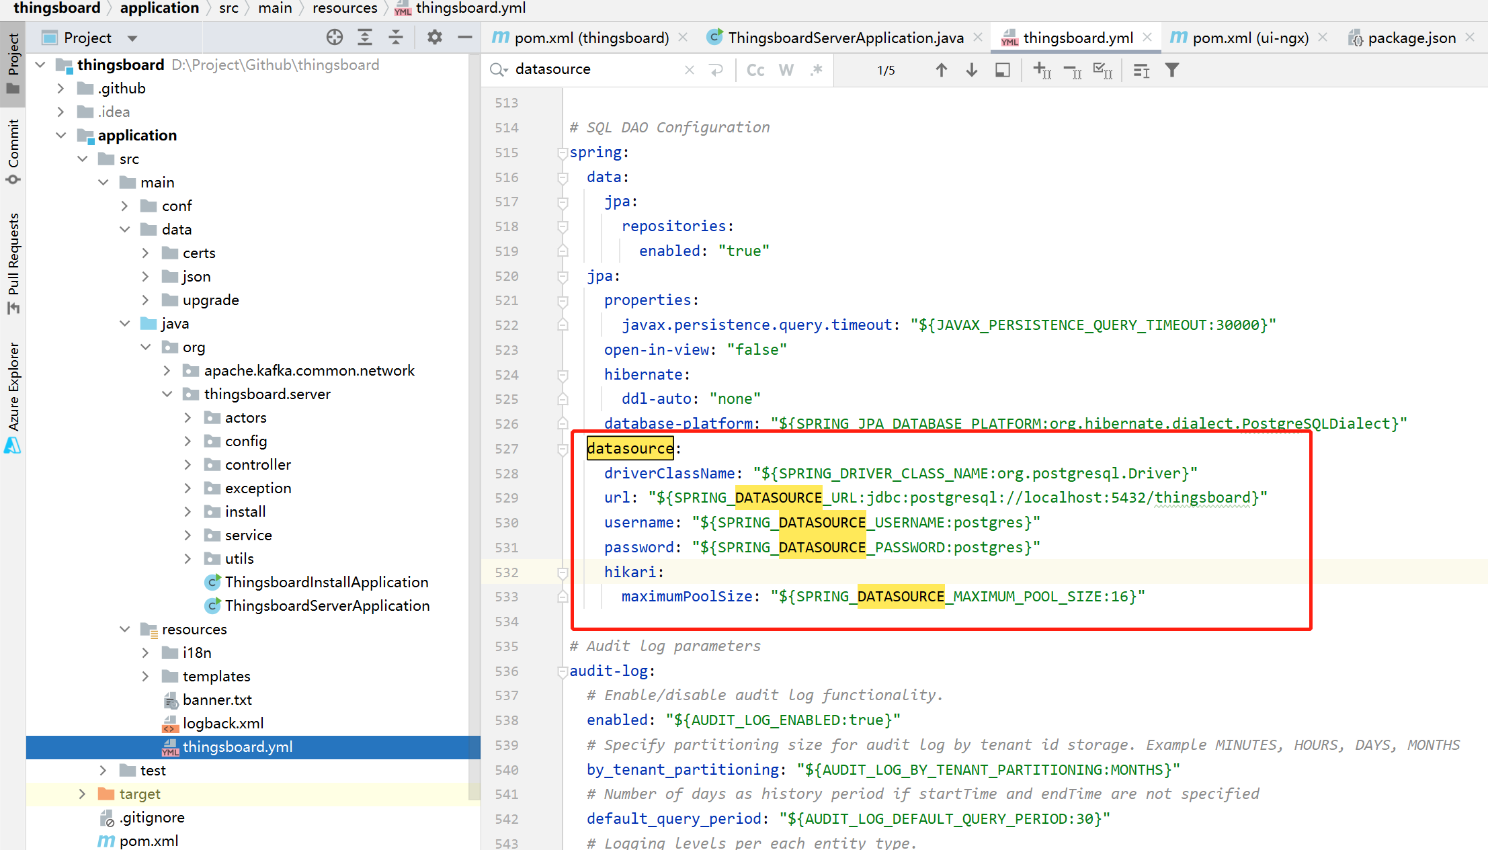Select all occurrences icon
Image resolution: width=1488 pixels, height=850 pixels.
tap(1104, 71)
